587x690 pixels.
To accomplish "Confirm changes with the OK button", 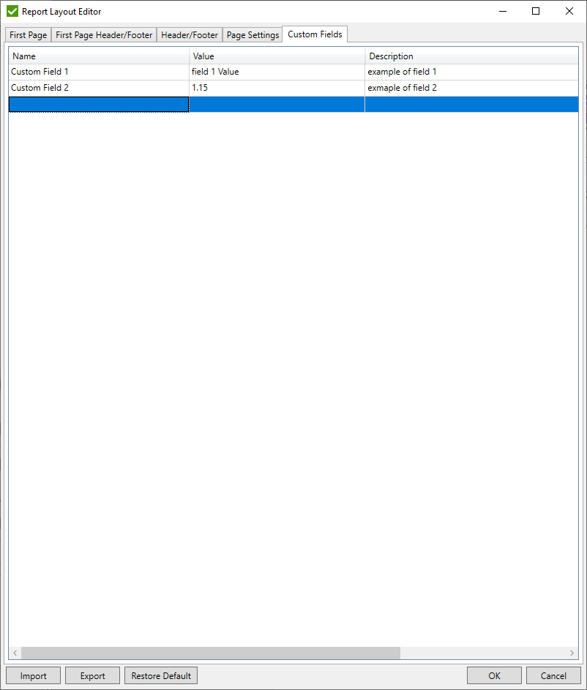I will point(494,675).
